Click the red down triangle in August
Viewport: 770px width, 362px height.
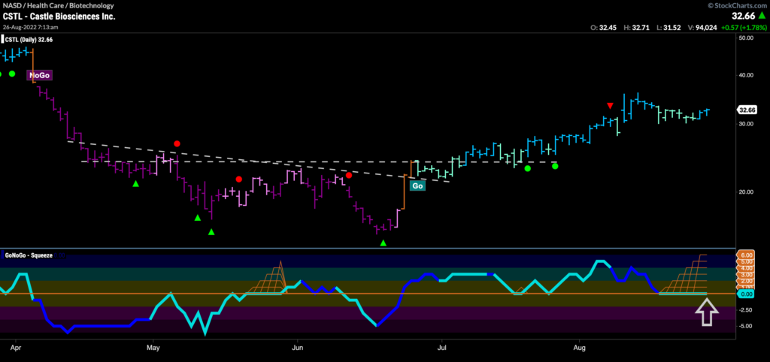tap(610, 106)
